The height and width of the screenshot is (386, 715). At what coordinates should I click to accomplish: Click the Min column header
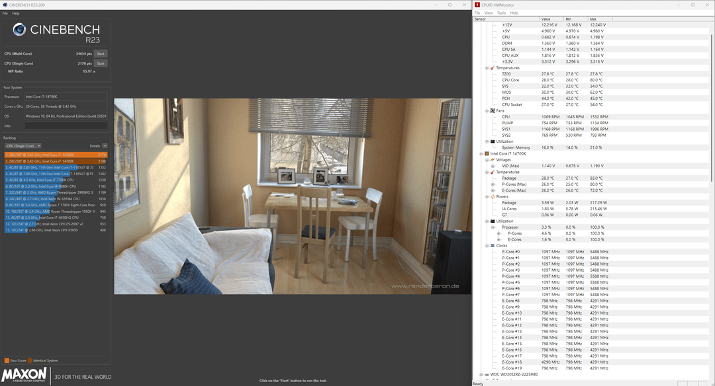point(576,19)
